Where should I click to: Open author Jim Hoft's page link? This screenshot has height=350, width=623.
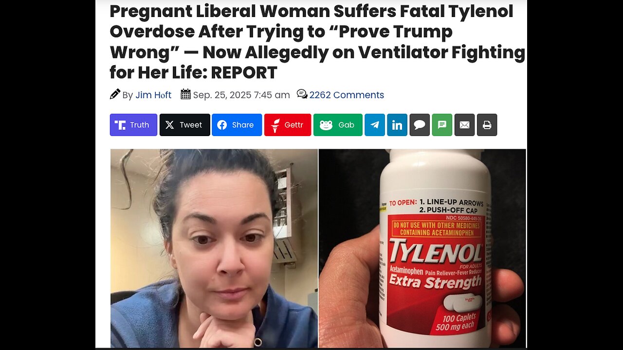153,95
